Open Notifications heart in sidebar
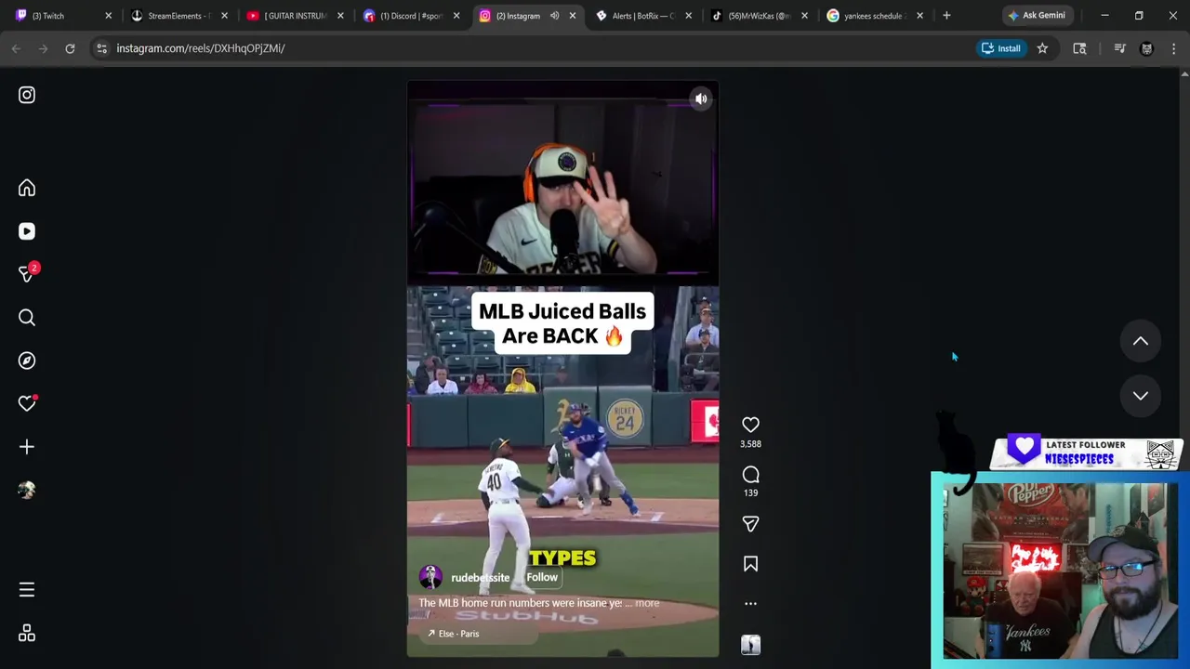Image resolution: width=1190 pixels, height=669 pixels. (x=27, y=403)
